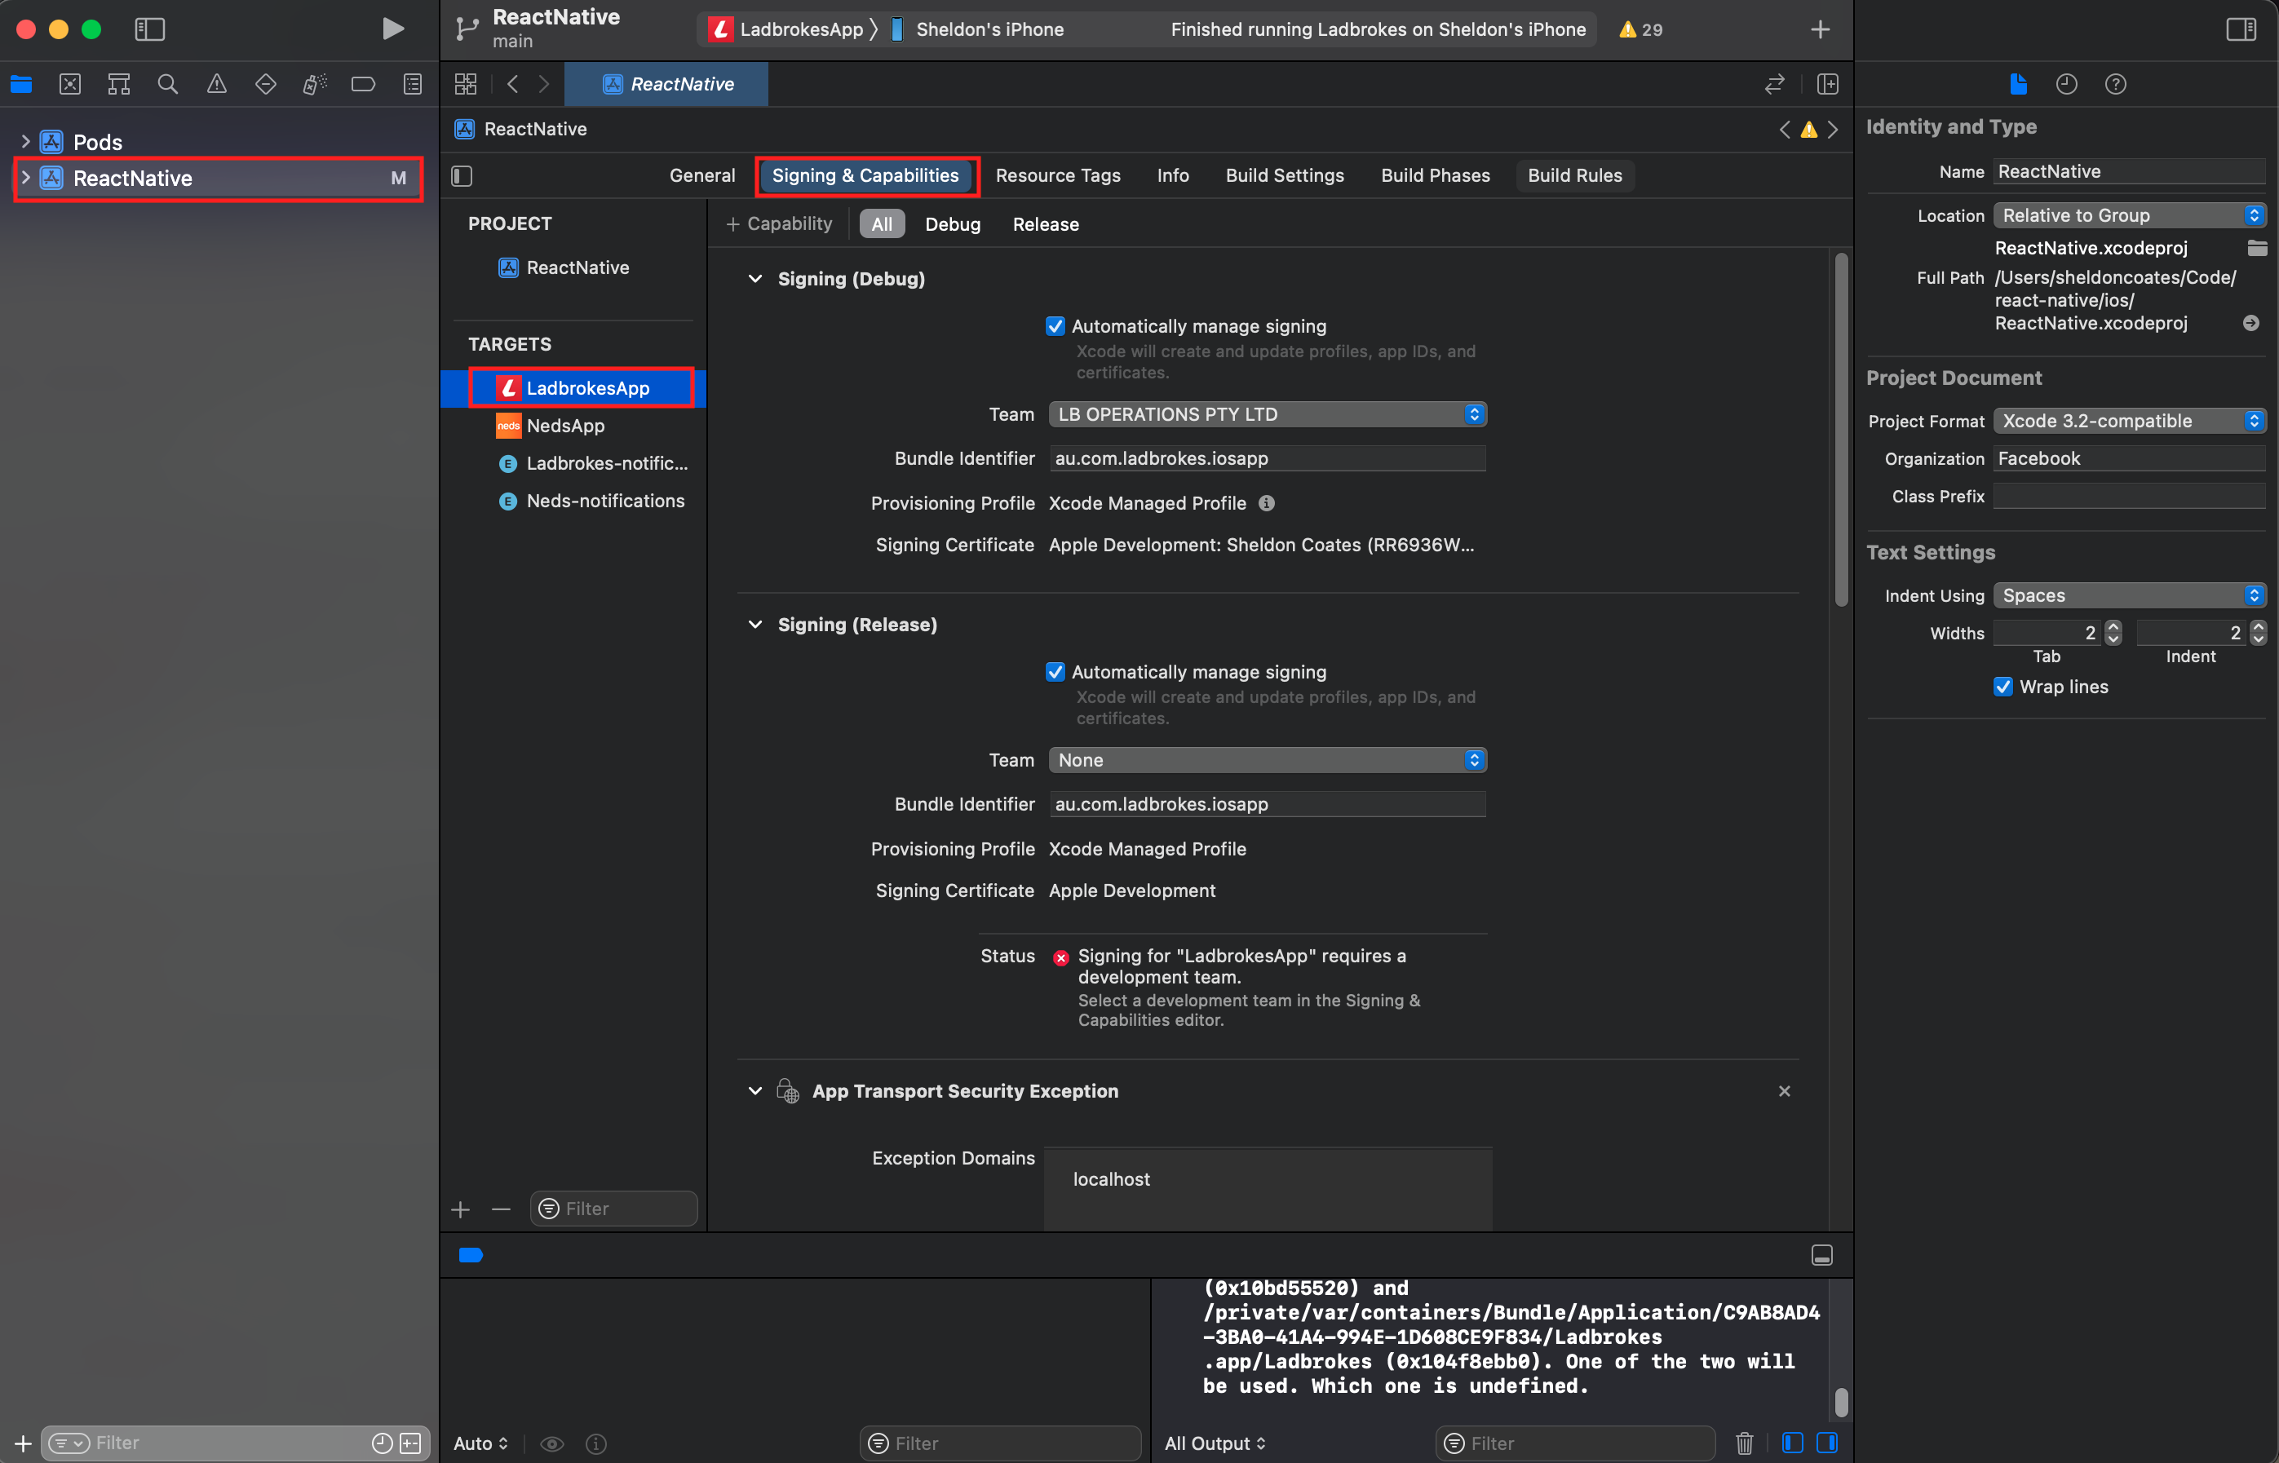The height and width of the screenshot is (1463, 2279).
Task: Go forward in editor history
Action: tap(543, 84)
